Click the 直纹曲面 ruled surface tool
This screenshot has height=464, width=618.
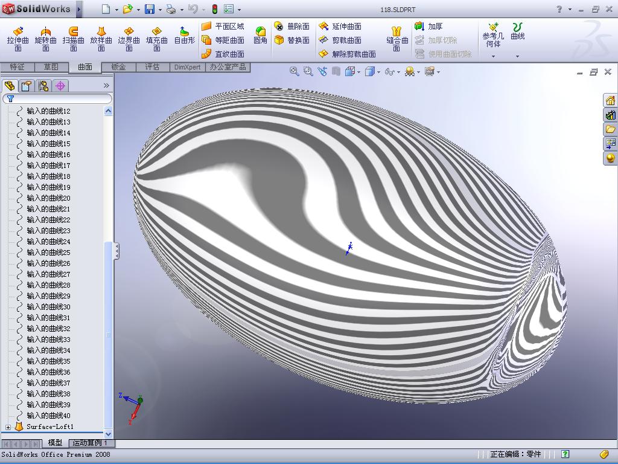click(223, 54)
